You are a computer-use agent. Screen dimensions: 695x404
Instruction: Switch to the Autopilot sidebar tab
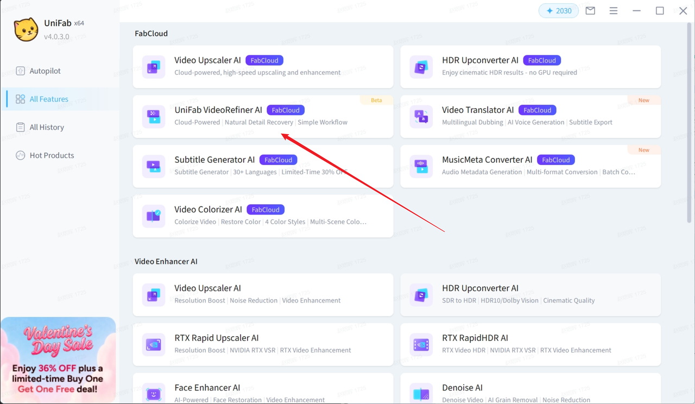click(45, 71)
